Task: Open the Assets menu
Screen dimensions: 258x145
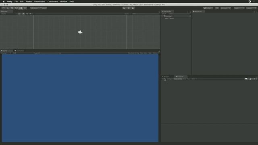Action: (x=29, y=2)
